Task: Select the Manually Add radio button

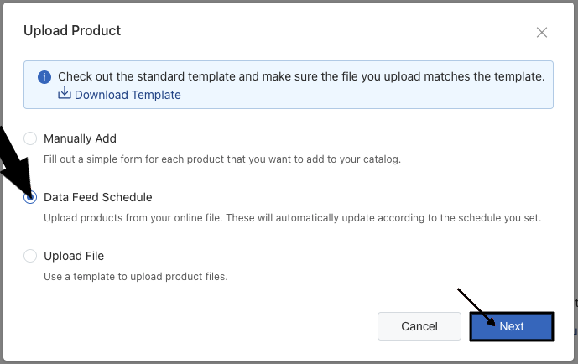Action: (x=31, y=138)
